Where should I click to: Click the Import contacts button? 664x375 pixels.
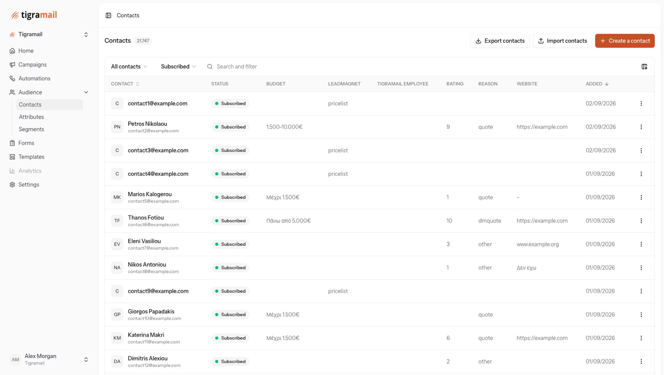coord(562,41)
